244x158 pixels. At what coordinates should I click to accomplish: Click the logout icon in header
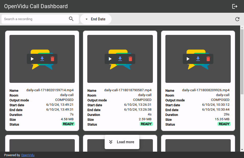point(235,6)
